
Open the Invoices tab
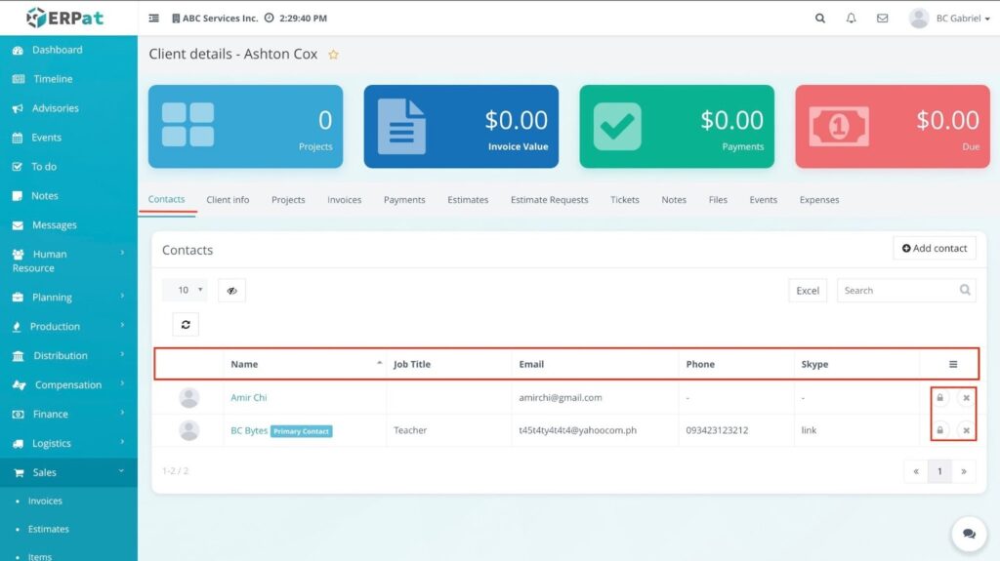(x=344, y=200)
